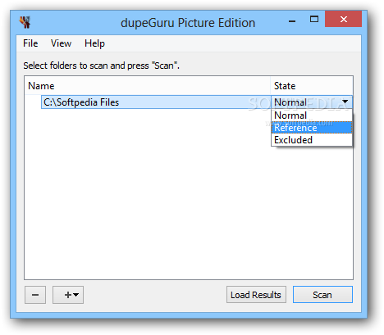Open the plus add-folder dropdown button
Image resolution: width=384 pixels, height=335 pixels.
[x=68, y=295]
